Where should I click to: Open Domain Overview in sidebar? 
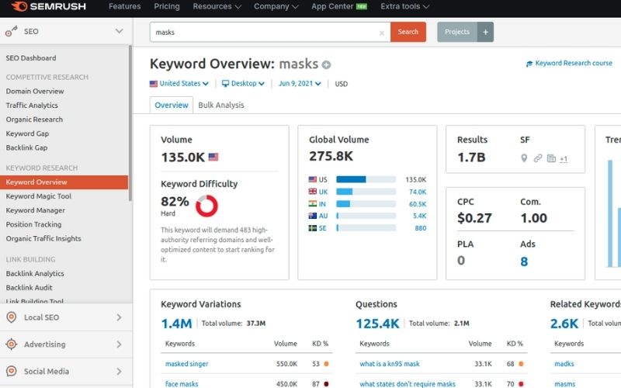(x=35, y=92)
